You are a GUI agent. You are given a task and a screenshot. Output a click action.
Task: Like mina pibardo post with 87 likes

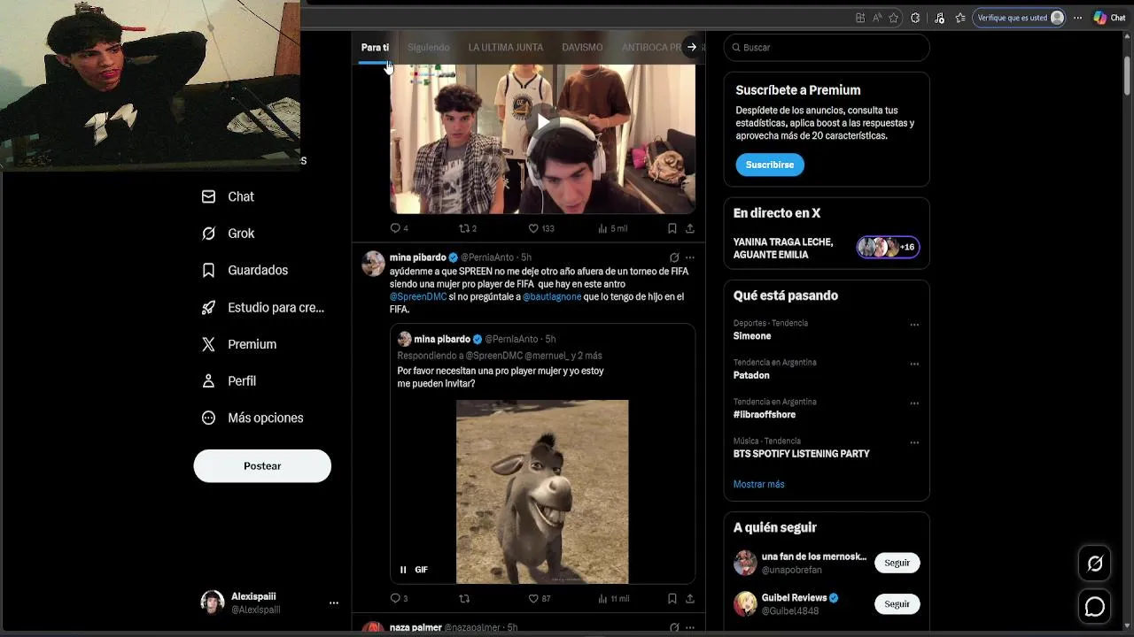click(x=539, y=599)
